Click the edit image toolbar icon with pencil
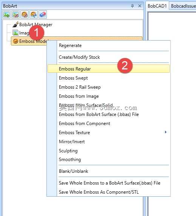The width and height of the screenshot is (196, 216). [15, 14]
